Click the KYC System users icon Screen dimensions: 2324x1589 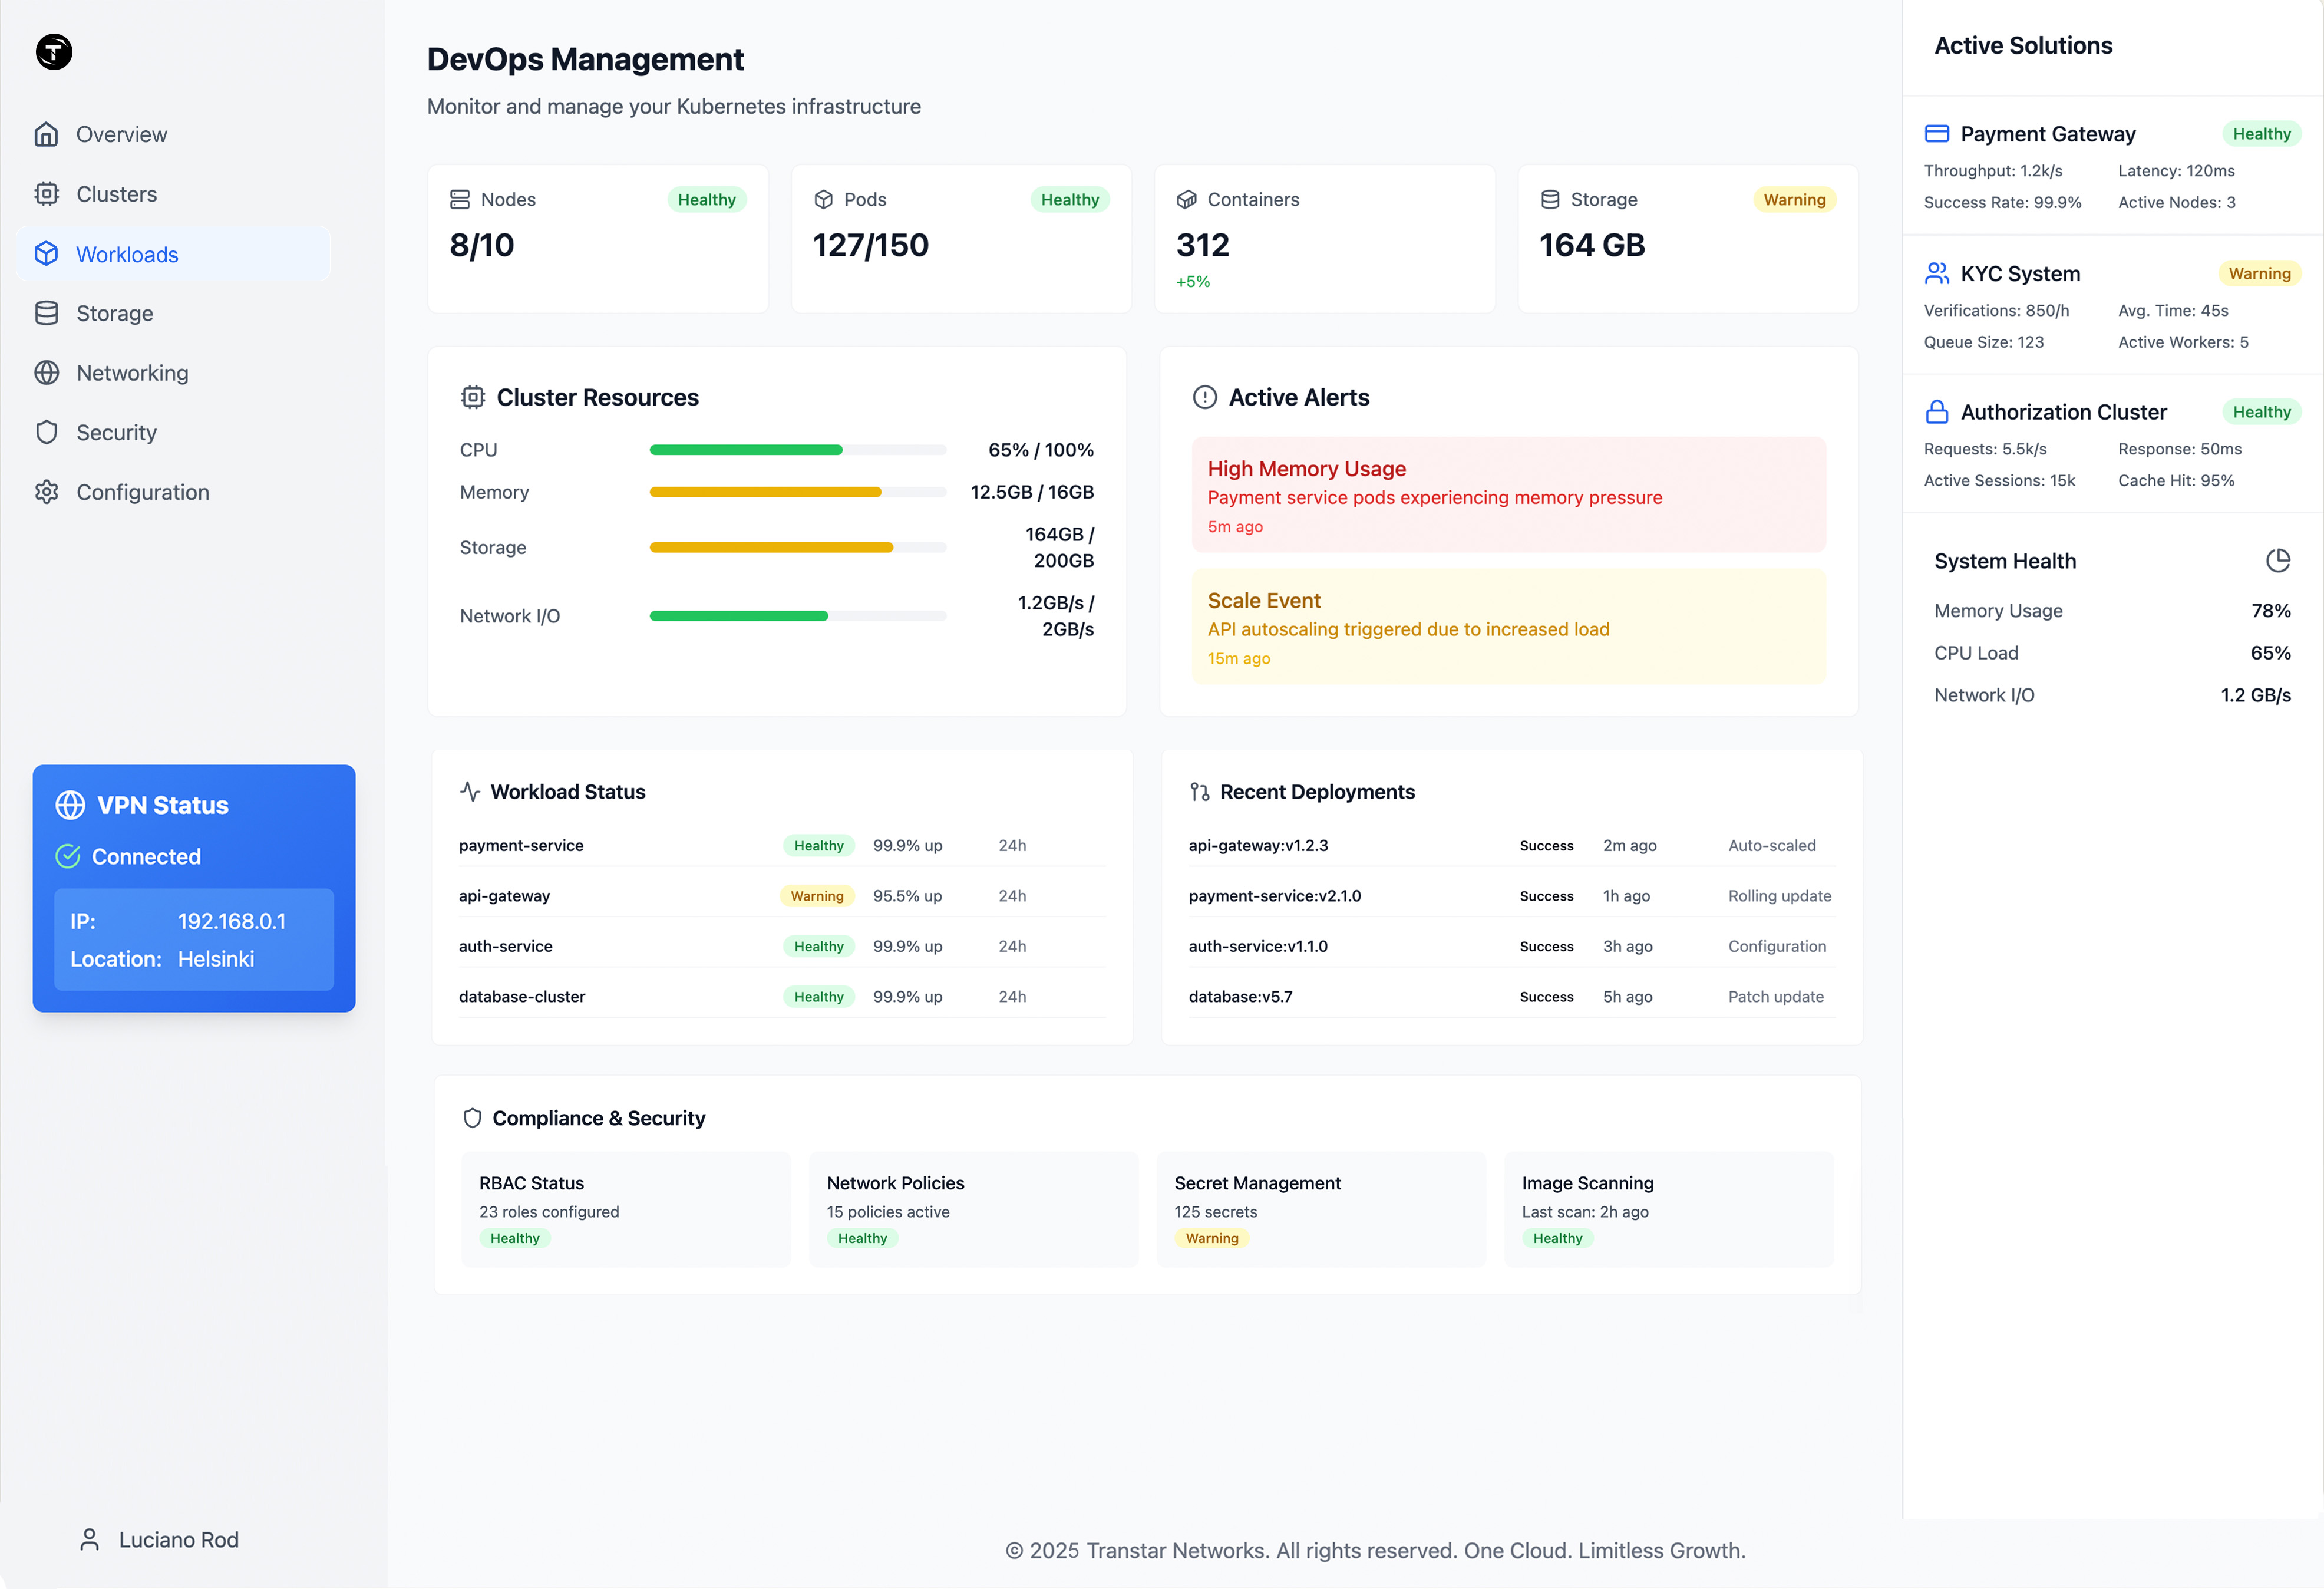[1938, 272]
